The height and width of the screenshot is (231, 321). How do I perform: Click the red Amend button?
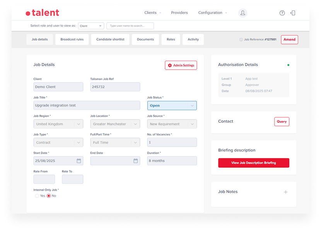click(289, 39)
